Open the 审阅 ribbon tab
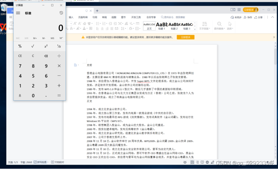 pos(104,17)
